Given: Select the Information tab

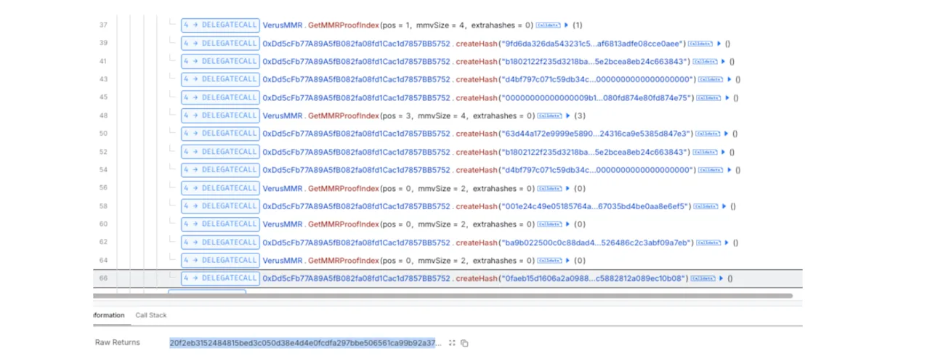Looking at the screenshot, I should coord(109,315).
